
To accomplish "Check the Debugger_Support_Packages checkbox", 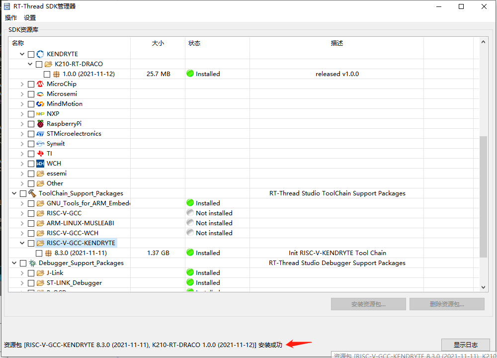I will coord(23,263).
